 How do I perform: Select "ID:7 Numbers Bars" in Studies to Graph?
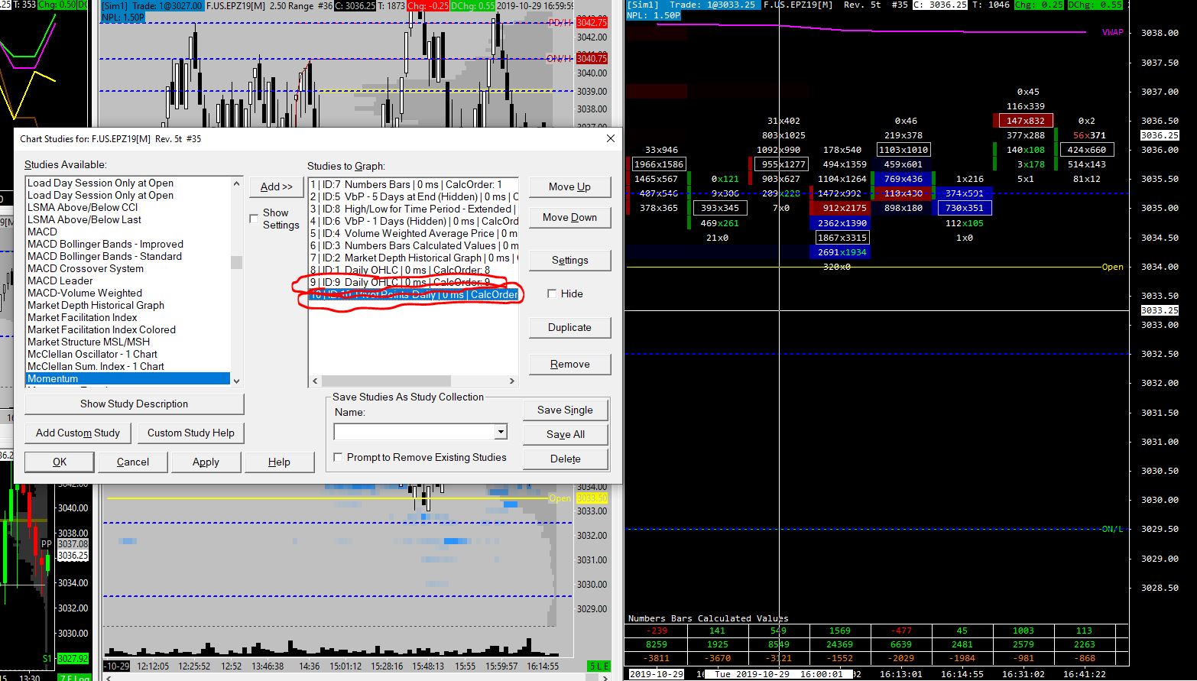(414, 184)
